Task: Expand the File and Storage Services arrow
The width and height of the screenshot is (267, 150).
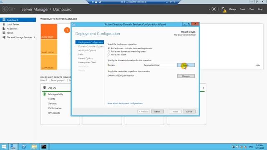Action: (35, 37)
